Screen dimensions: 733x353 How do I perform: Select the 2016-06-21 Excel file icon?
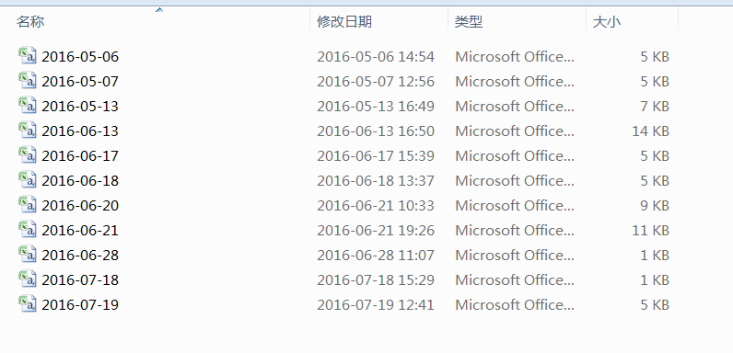tap(28, 229)
